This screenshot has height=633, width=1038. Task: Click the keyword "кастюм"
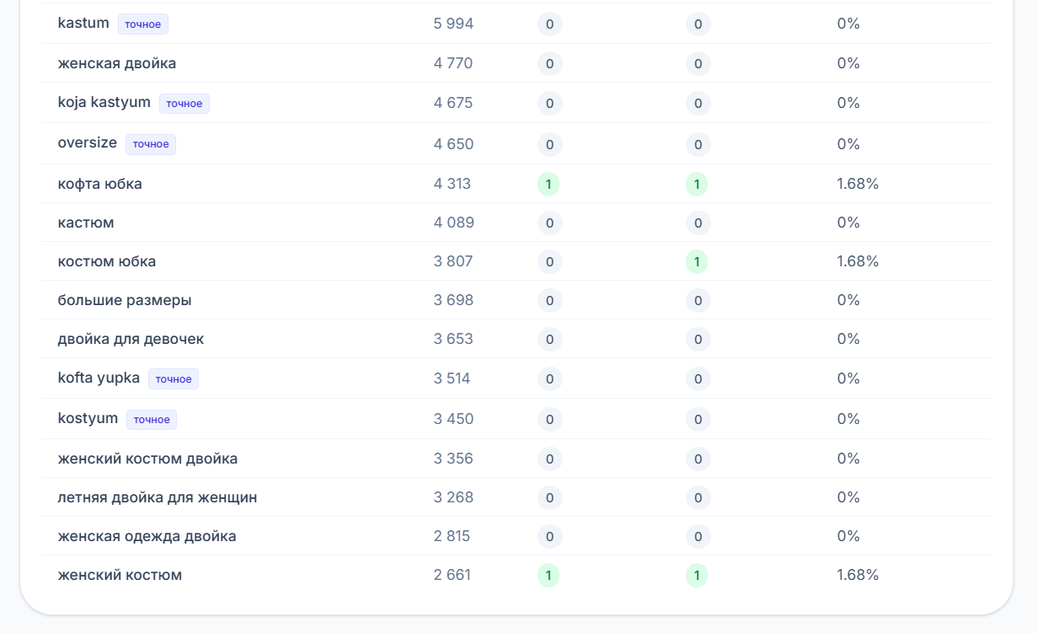(x=86, y=223)
